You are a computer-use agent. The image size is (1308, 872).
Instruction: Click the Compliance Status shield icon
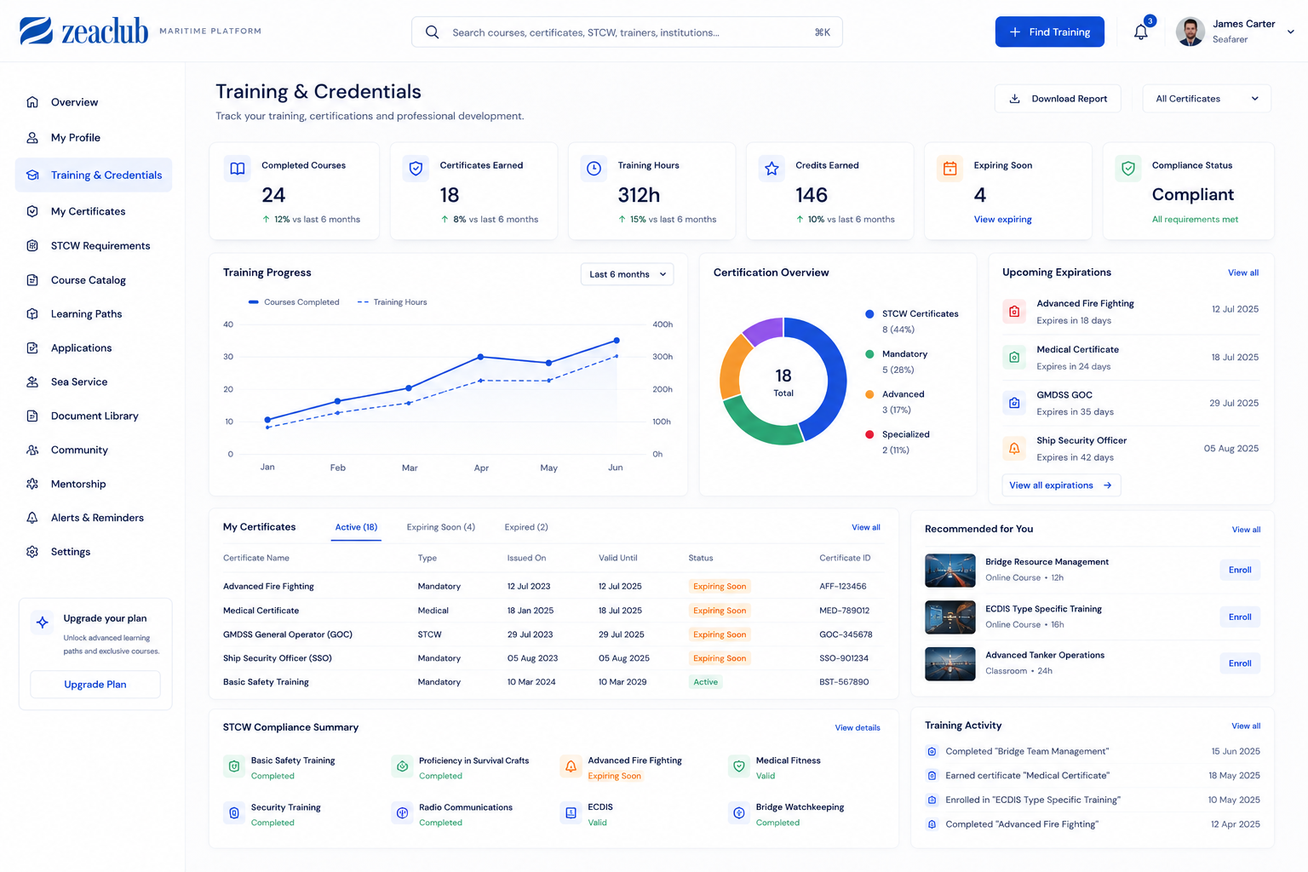(1128, 169)
